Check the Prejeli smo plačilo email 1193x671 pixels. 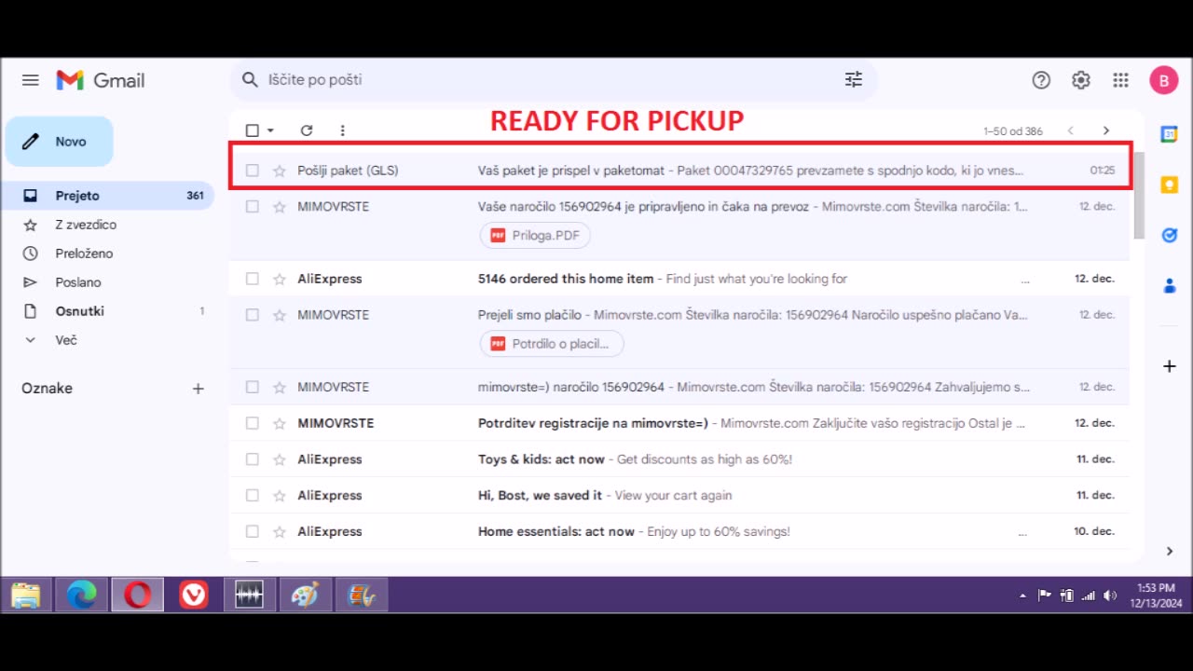pyautogui.click(x=253, y=315)
